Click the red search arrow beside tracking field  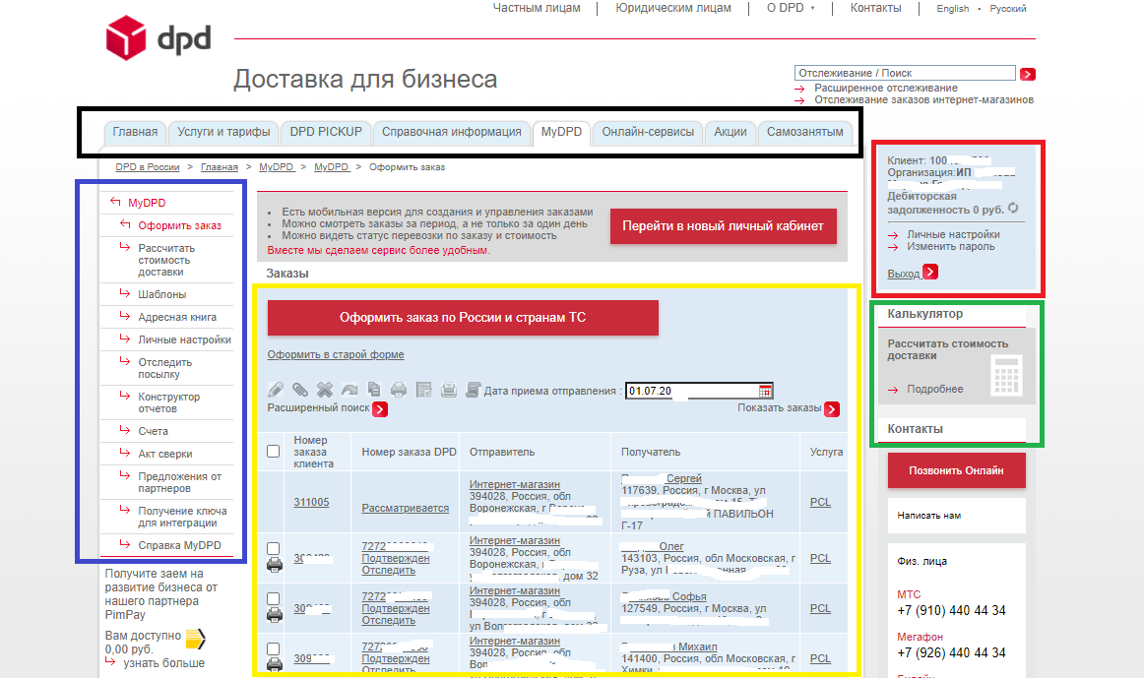1028,74
